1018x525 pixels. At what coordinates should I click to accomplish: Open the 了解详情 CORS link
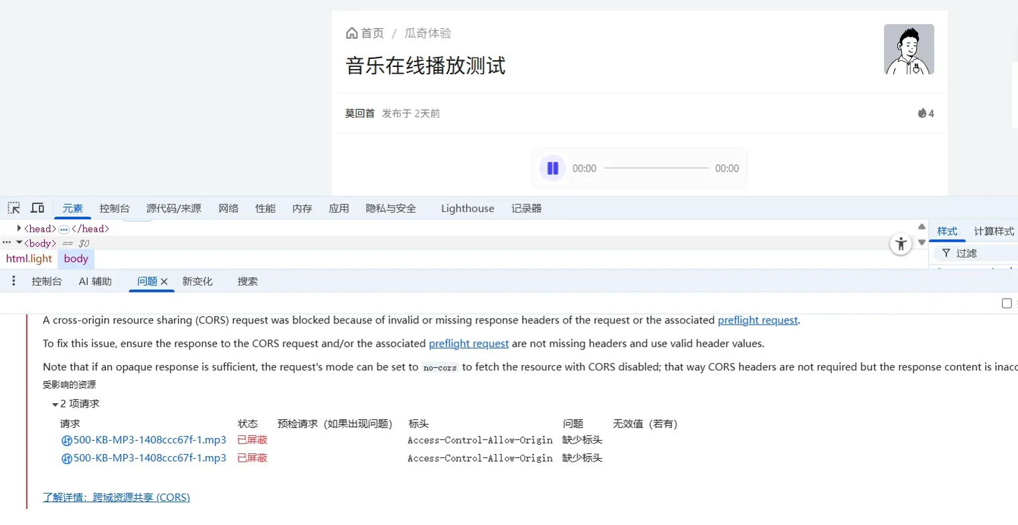tap(117, 498)
